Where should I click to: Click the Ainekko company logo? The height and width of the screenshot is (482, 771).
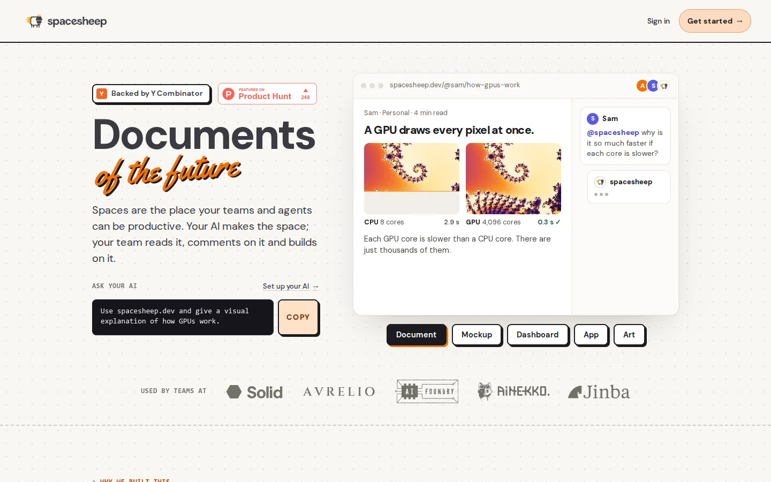[513, 391]
